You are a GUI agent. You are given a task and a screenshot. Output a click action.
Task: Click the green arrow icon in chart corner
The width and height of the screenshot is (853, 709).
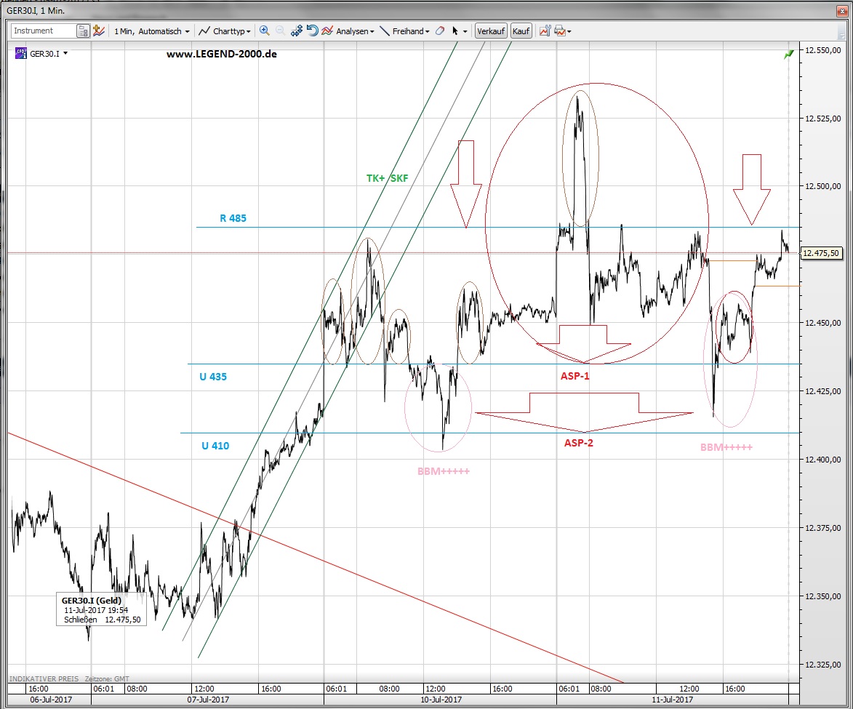pyautogui.click(x=788, y=55)
